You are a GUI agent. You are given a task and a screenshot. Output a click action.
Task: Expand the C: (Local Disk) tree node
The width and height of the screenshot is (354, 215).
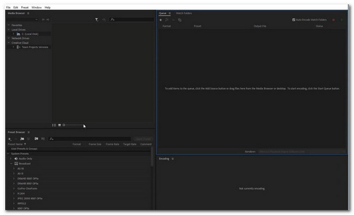(13, 34)
